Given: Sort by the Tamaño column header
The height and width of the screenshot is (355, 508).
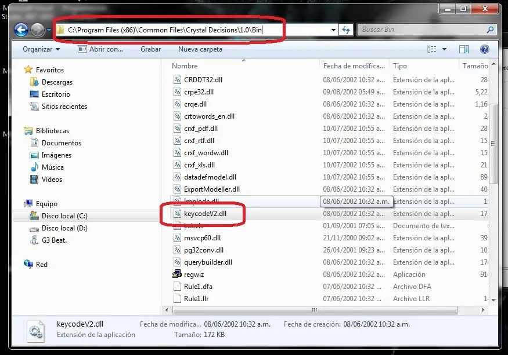Looking at the screenshot, I should click(475, 66).
